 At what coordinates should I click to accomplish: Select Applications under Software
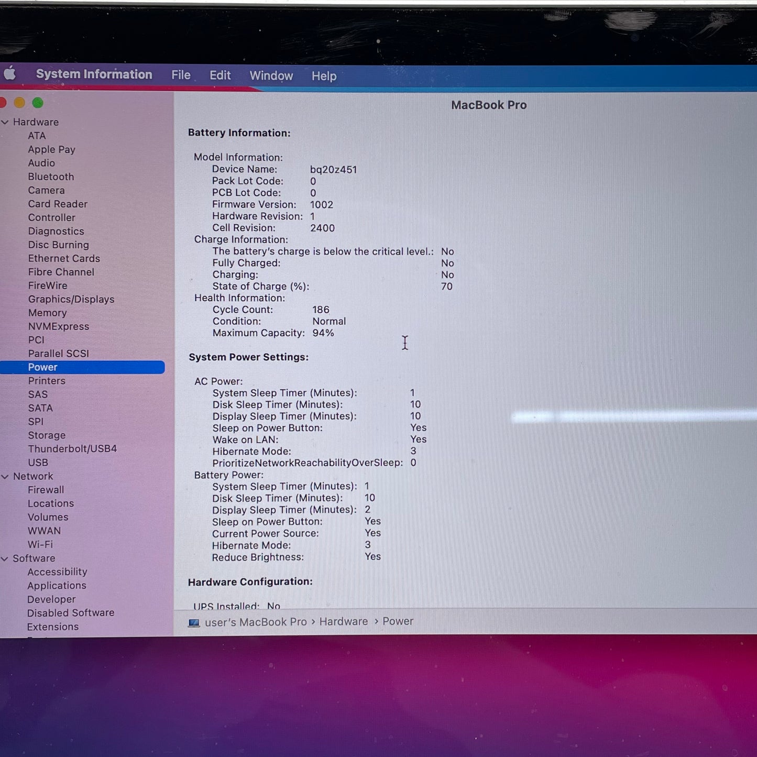(x=57, y=586)
